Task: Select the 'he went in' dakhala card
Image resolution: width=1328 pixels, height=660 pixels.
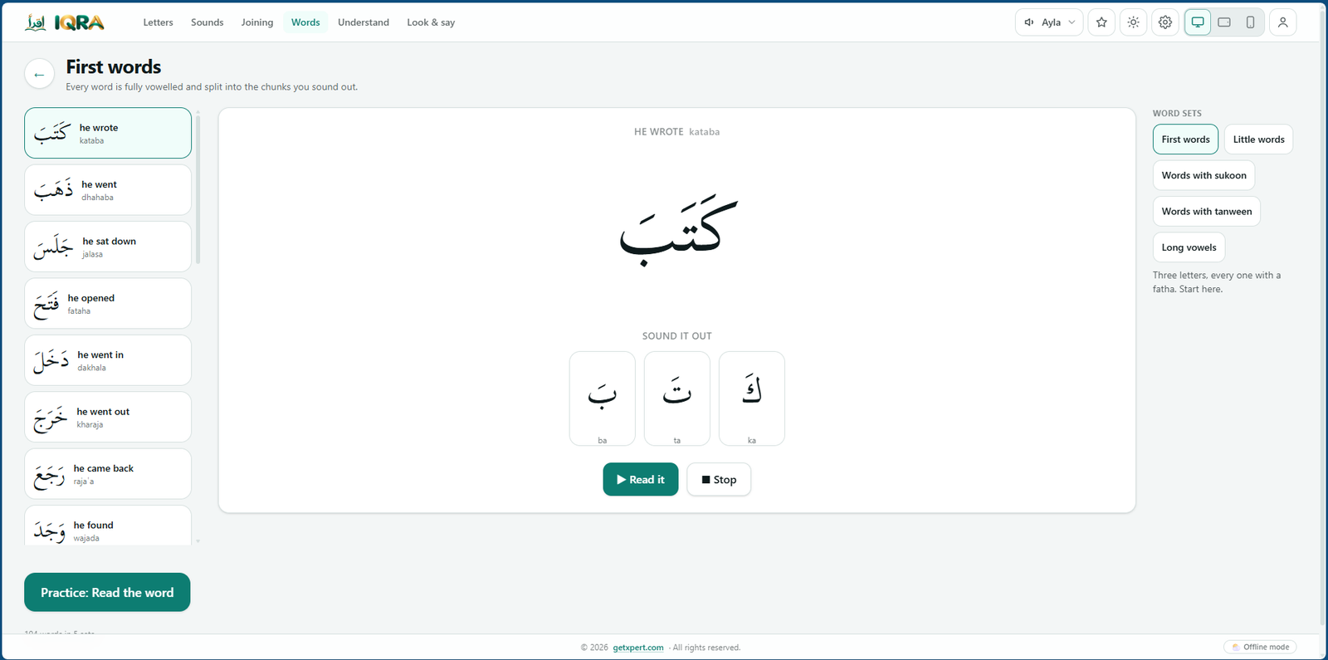Action: coord(108,360)
